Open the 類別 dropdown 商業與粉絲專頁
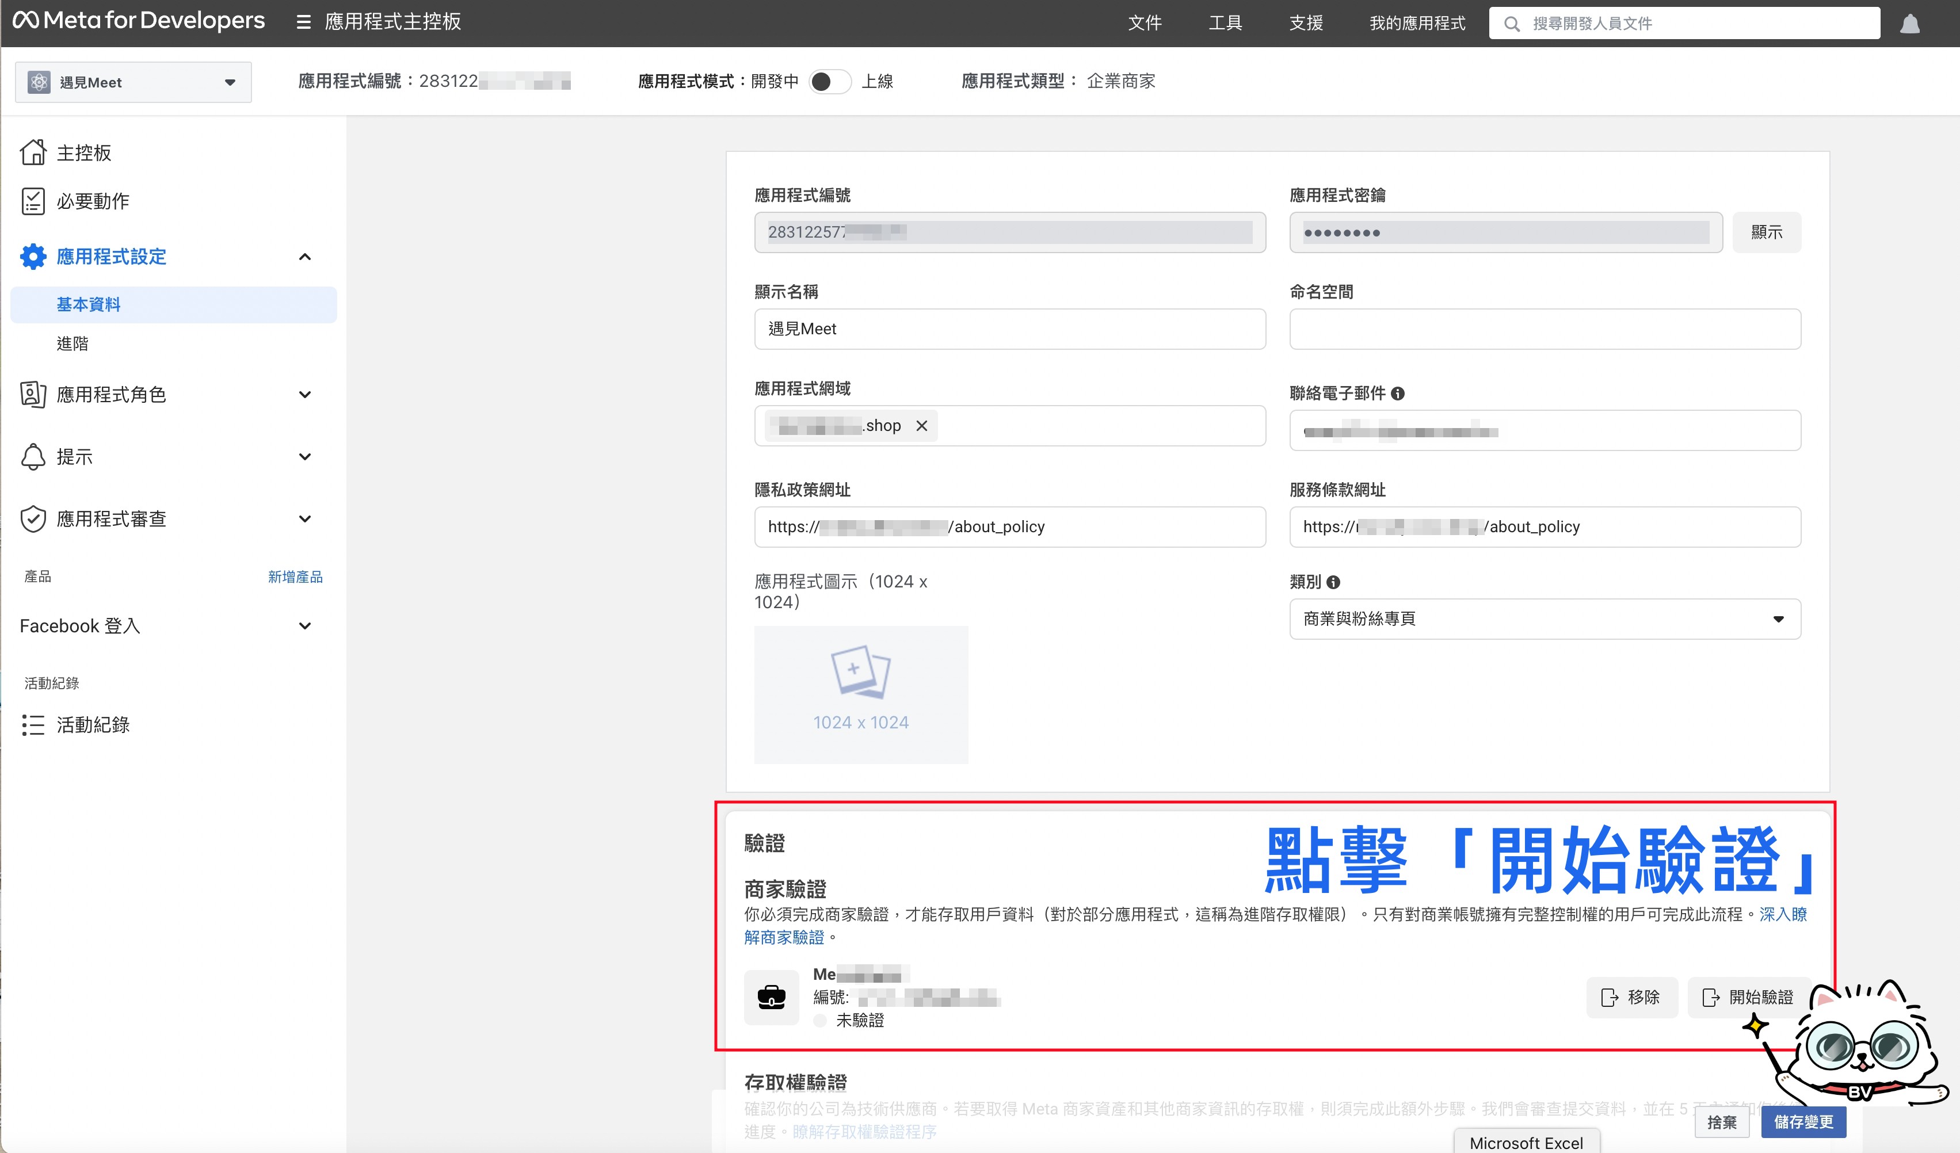 pyautogui.click(x=1545, y=619)
